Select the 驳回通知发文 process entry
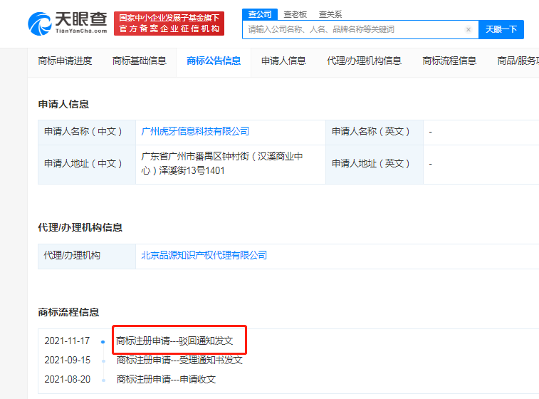This screenshot has width=539, height=399. [x=174, y=341]
